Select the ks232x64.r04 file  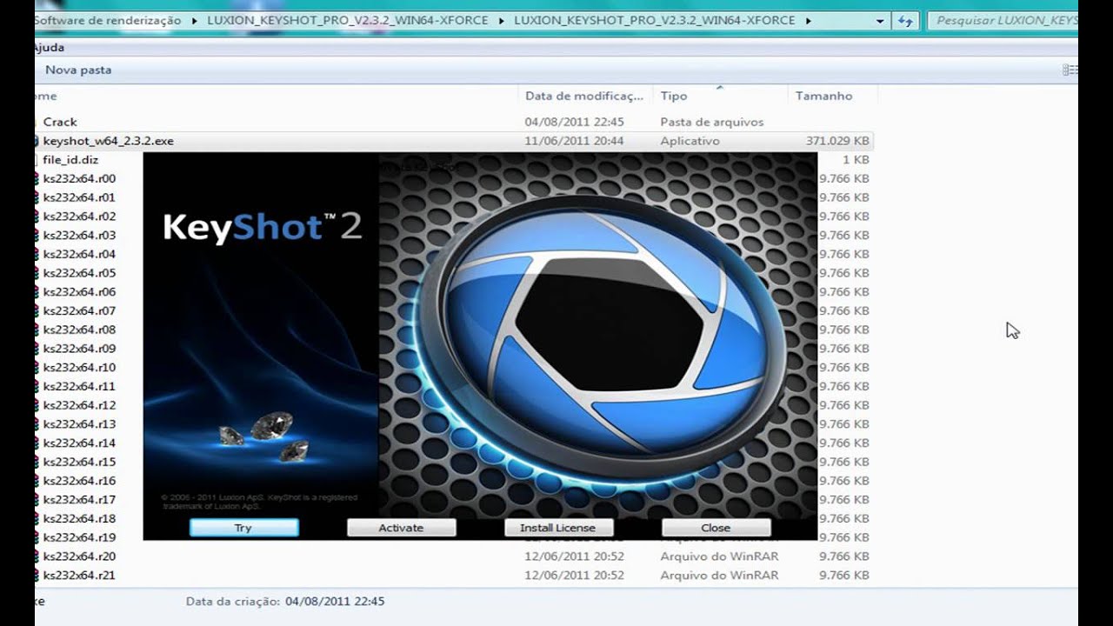79,254
